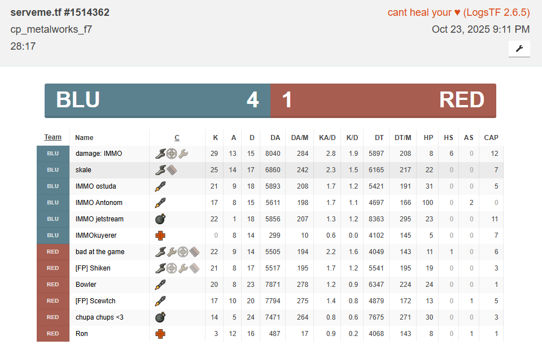Click demoman bomb icon for IMMO jetstream
This screenshot has height=349, width=542.
pyautogui.click(x=160, y=219)
